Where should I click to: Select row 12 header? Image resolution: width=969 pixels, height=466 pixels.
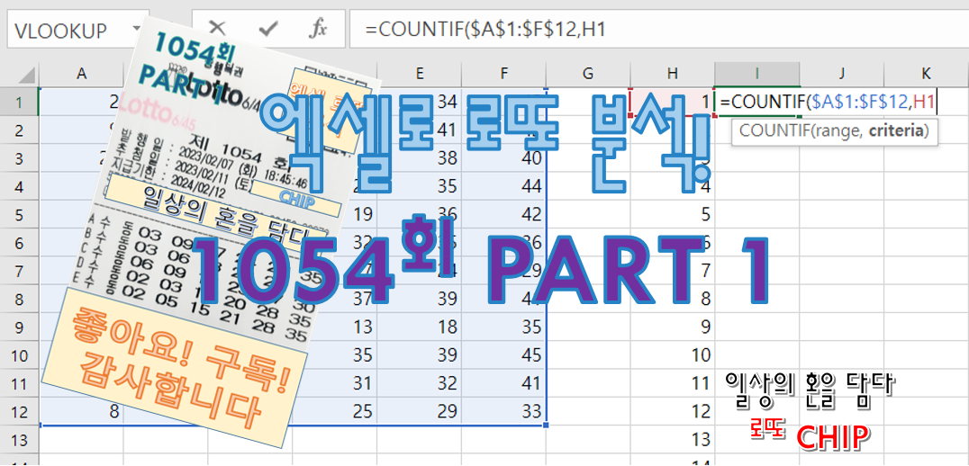[19, 411]
